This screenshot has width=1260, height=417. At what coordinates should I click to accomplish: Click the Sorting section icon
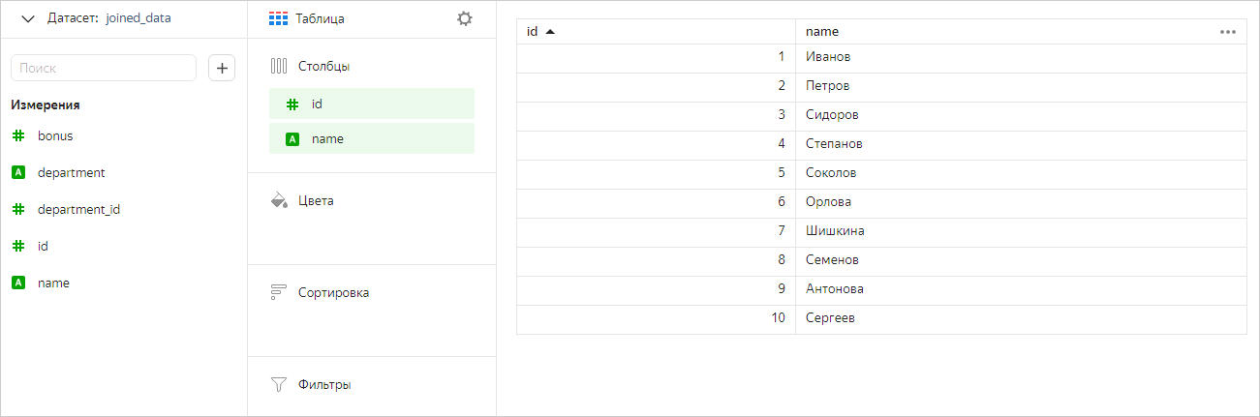pyautogui.click(x=279, y=292)
